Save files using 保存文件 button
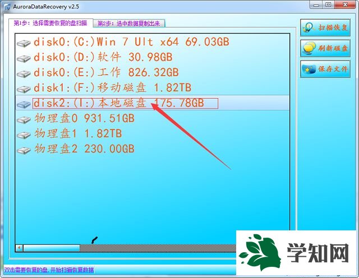 coord(325,69)
